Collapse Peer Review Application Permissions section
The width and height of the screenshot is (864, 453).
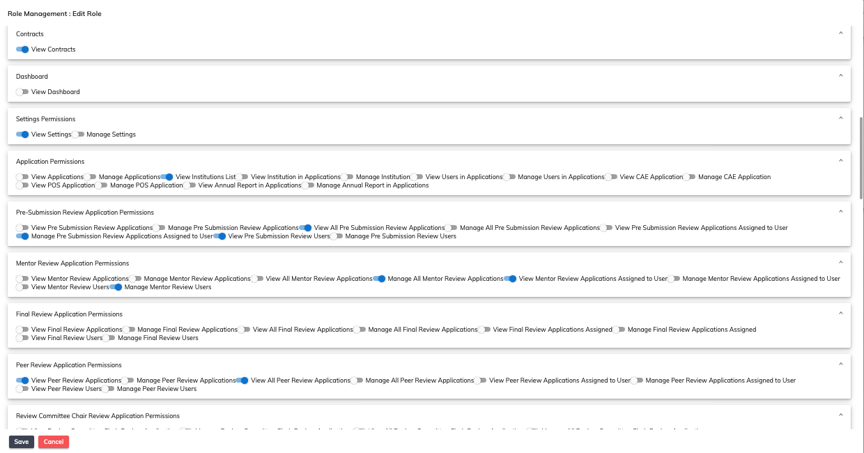(x=840, y=364)
